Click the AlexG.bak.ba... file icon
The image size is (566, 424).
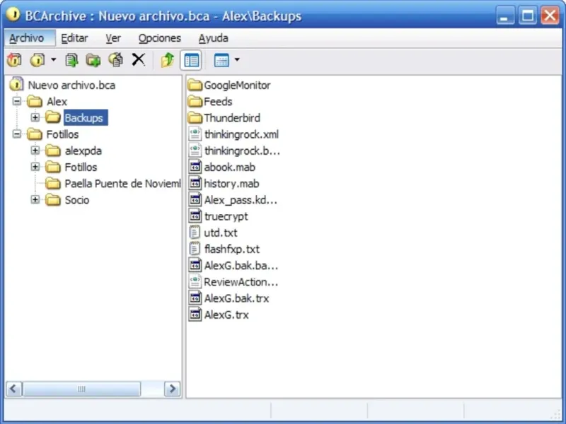195,266
